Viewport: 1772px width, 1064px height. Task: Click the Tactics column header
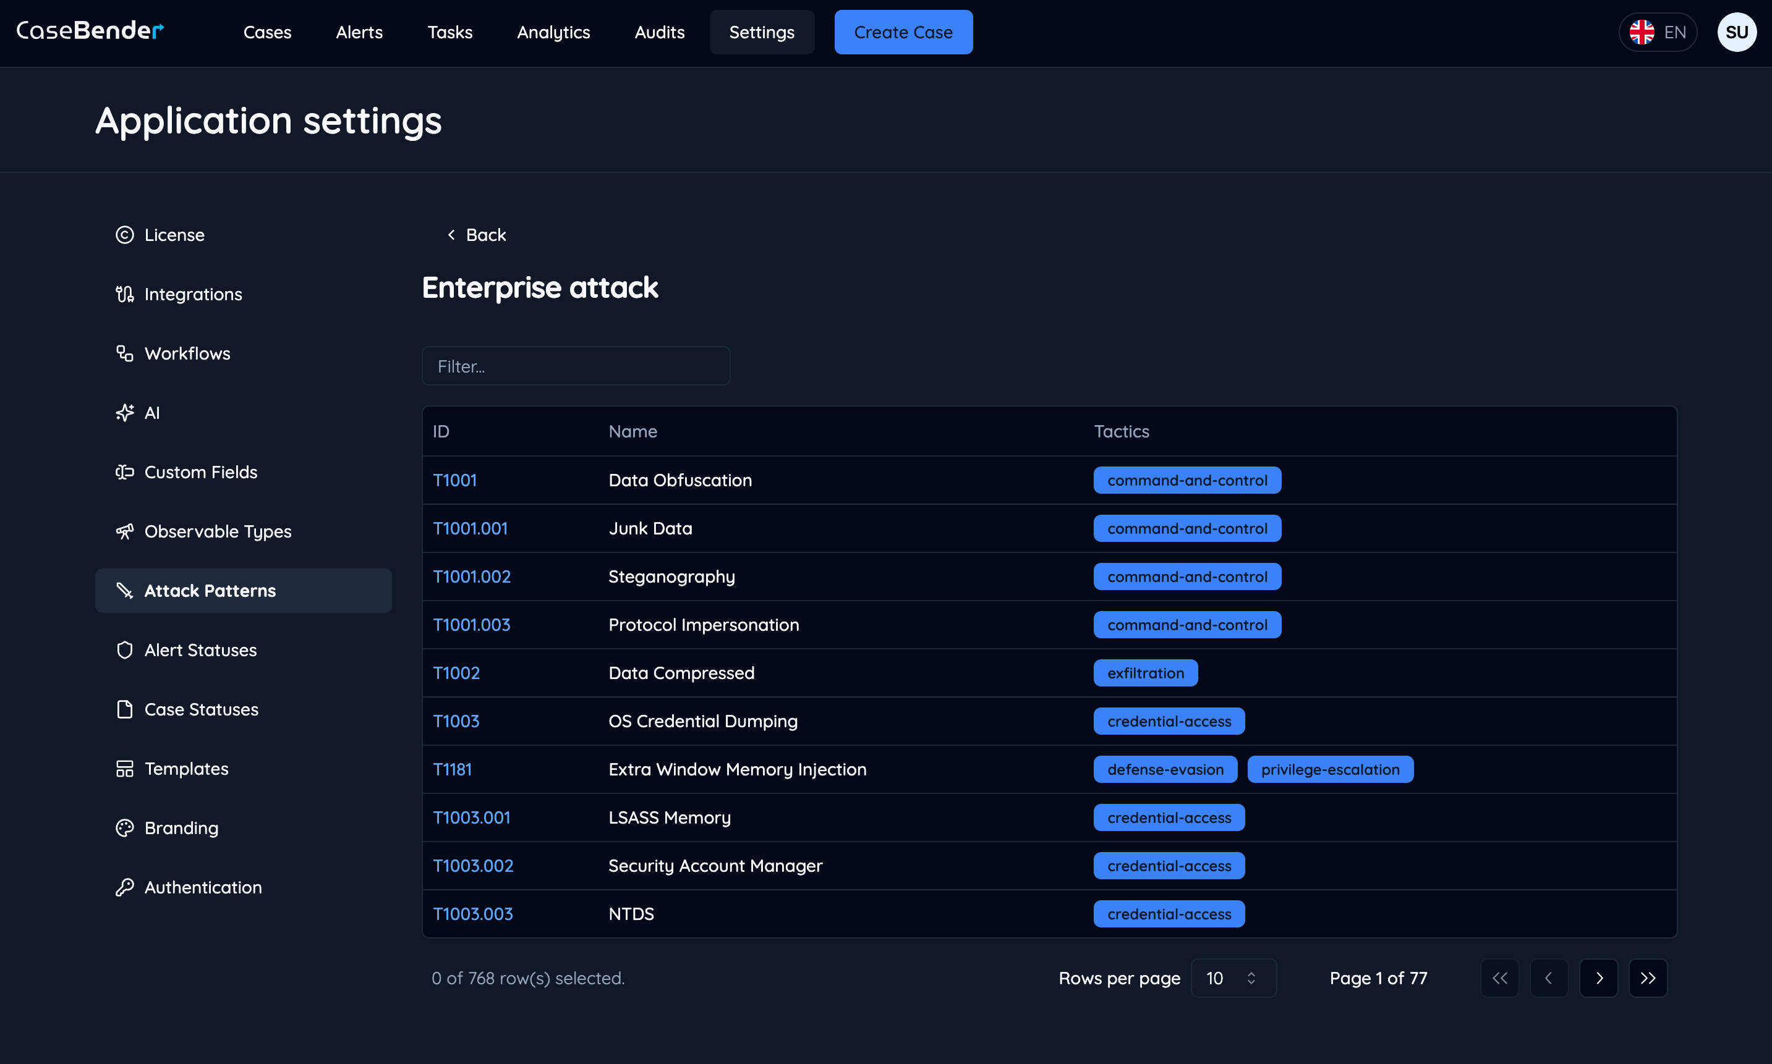point(1122,432)
